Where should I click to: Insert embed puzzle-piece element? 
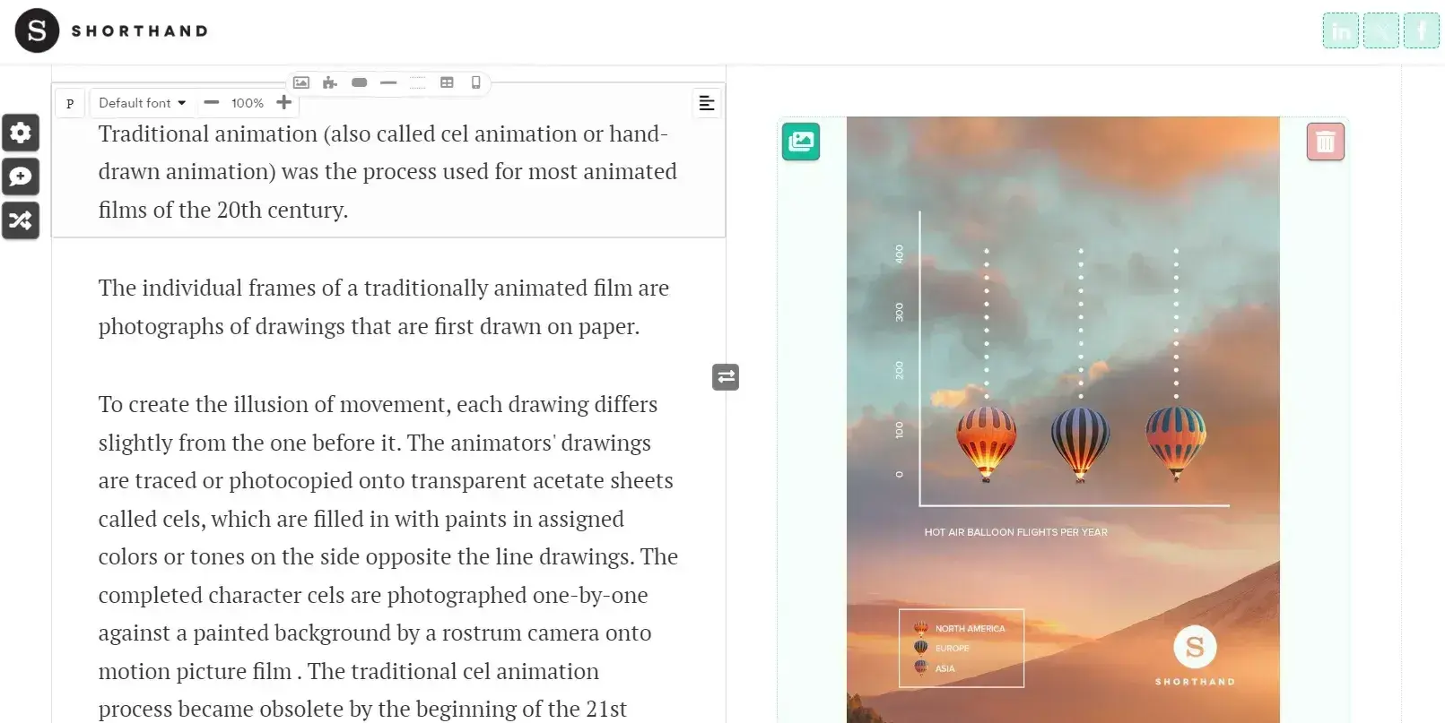(330, 82)
